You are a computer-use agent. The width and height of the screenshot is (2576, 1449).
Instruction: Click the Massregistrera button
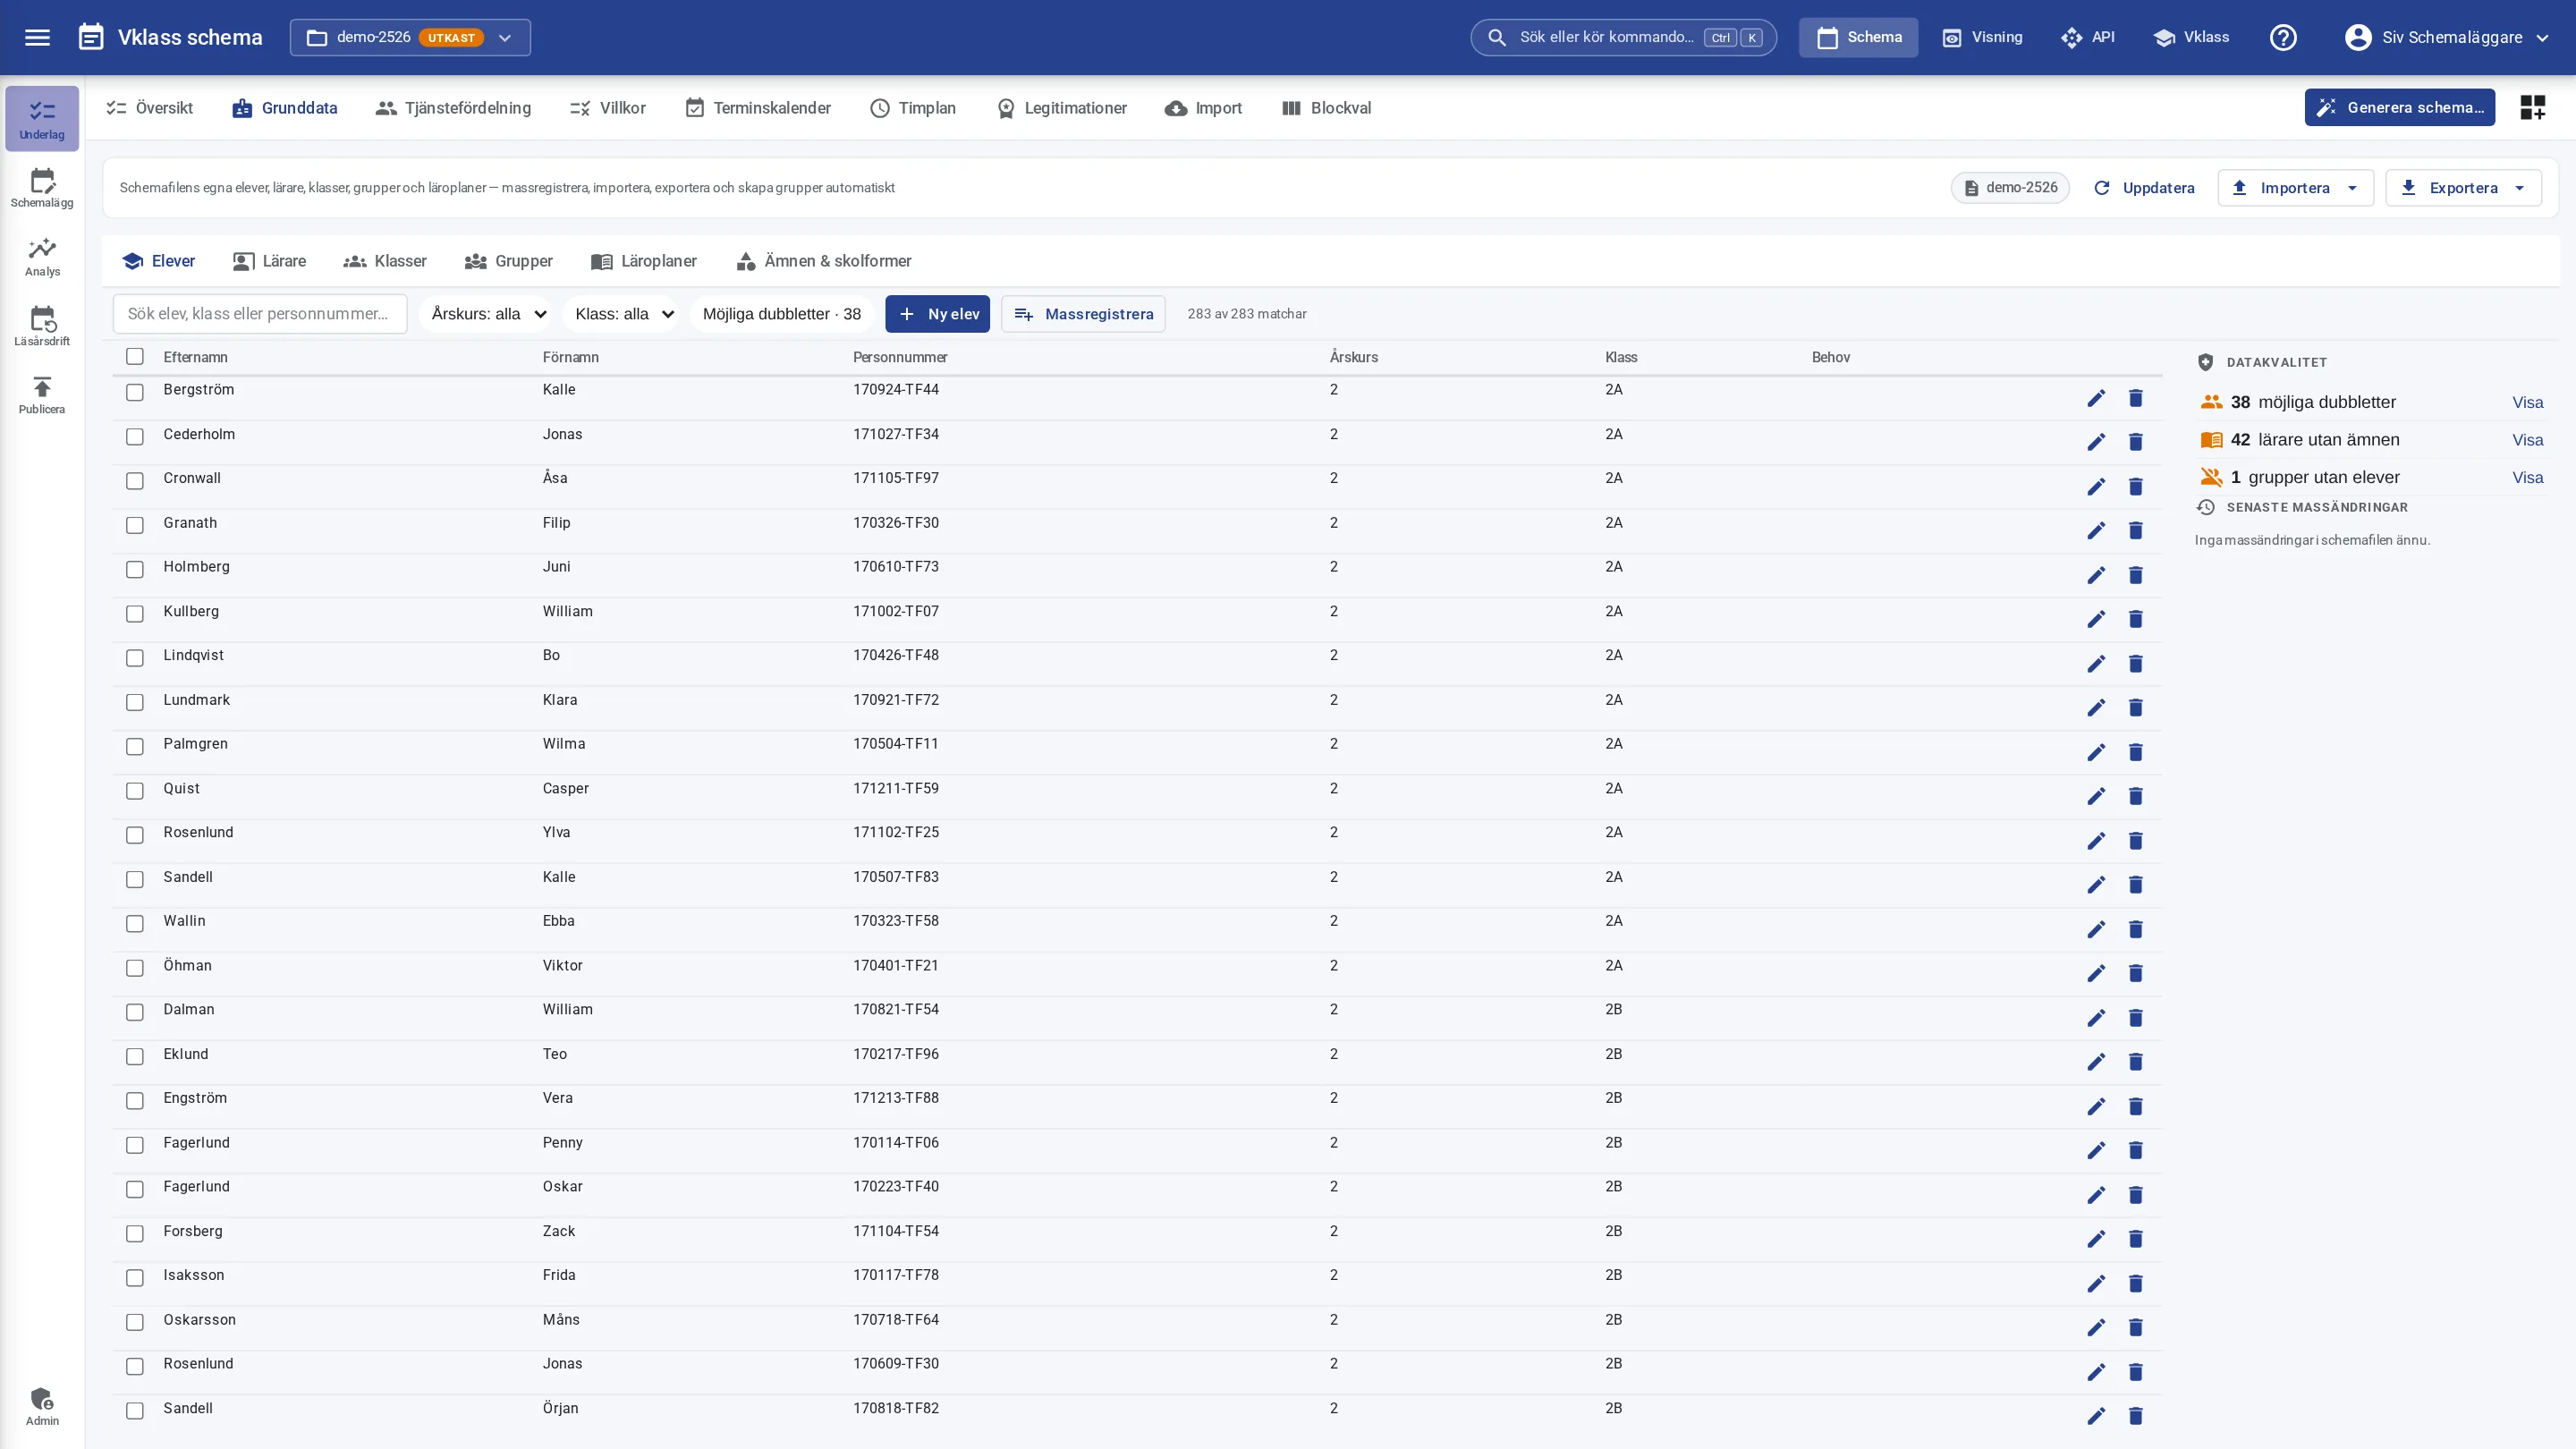[1083, 314]
